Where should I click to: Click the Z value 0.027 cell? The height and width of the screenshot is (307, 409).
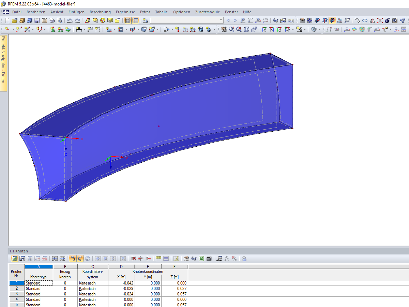pos(175,288)
